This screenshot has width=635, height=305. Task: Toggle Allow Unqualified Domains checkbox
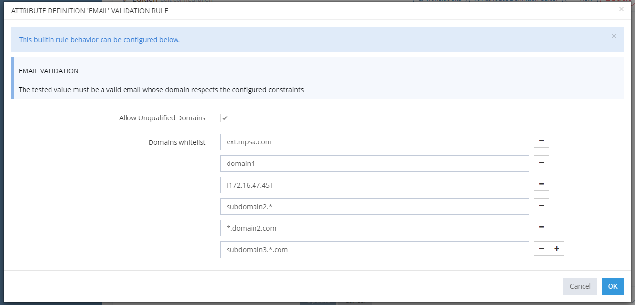click(x=225, y=118)
